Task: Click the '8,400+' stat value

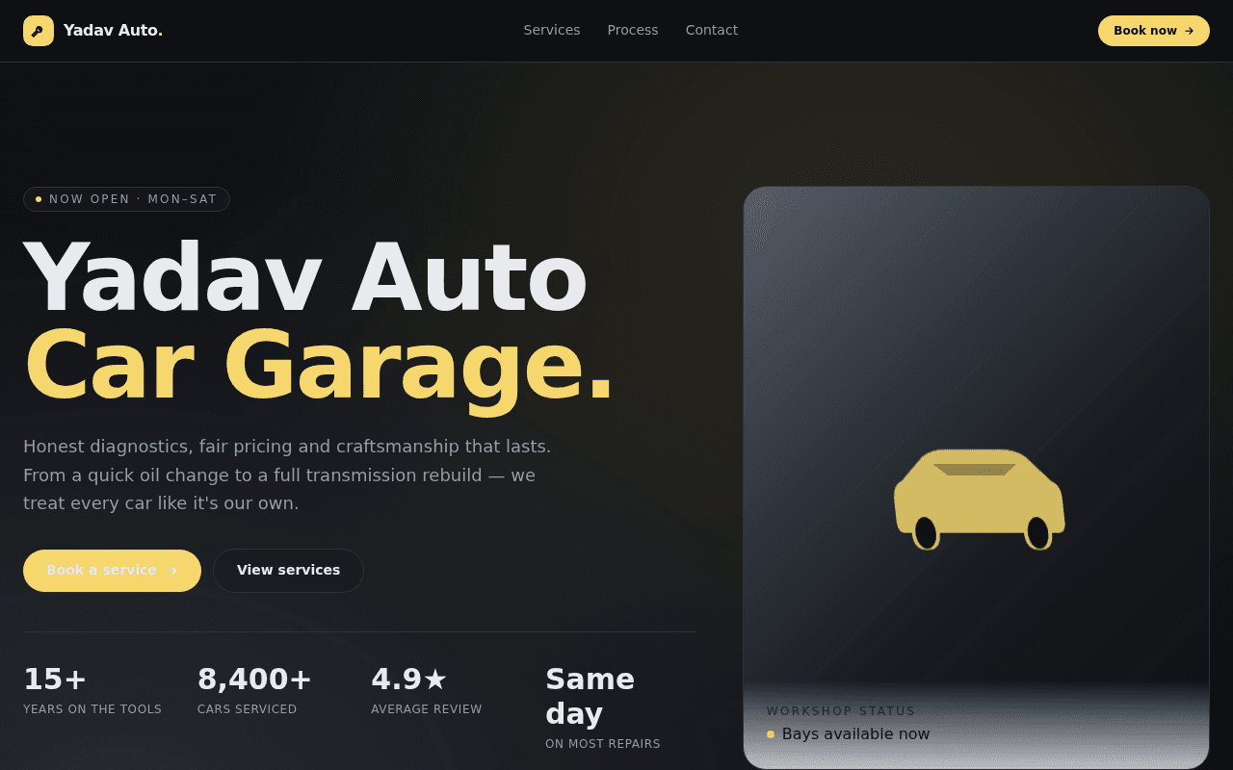Action: pos(254,680)
